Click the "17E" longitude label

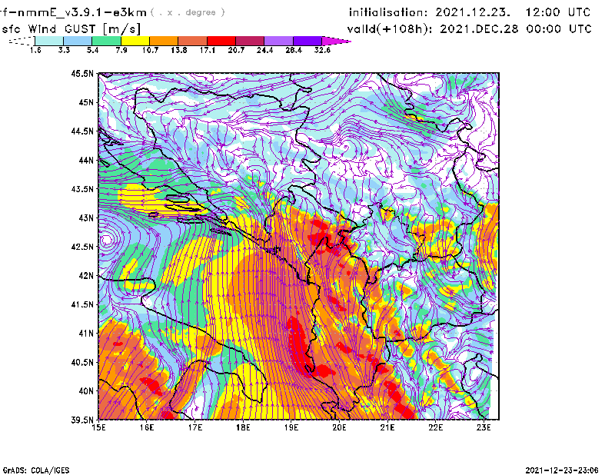(195, 427)
